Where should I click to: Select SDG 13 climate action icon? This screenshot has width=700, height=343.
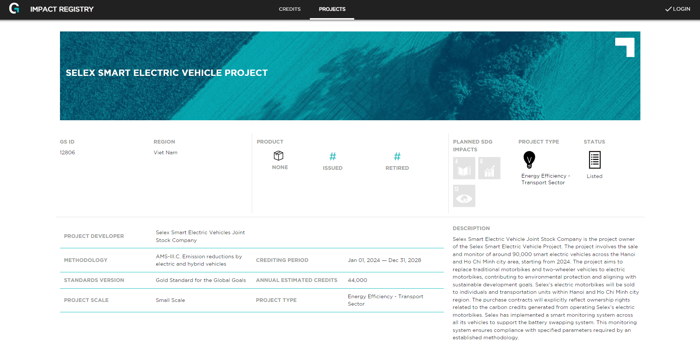[464, 196]
